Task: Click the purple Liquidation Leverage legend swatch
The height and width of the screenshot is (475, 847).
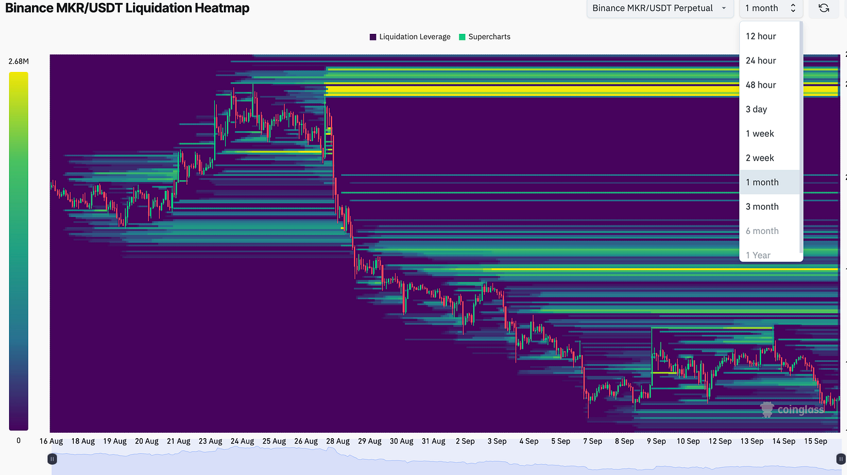Action: (x=373, y=37)
